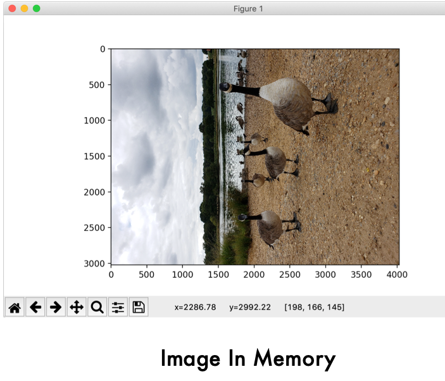Go back to the previous view

click(x=35, y=308)
